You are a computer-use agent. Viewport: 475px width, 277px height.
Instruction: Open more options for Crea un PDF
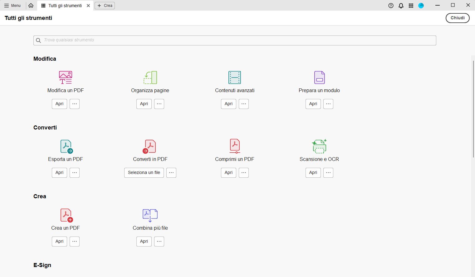coord(74,241)
